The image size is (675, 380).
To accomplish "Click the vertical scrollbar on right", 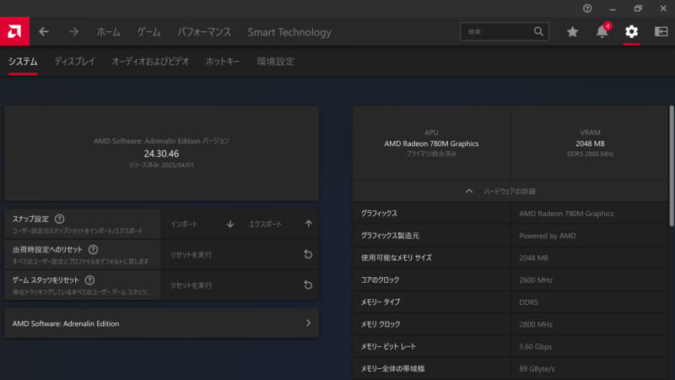I will click(672, 166).
